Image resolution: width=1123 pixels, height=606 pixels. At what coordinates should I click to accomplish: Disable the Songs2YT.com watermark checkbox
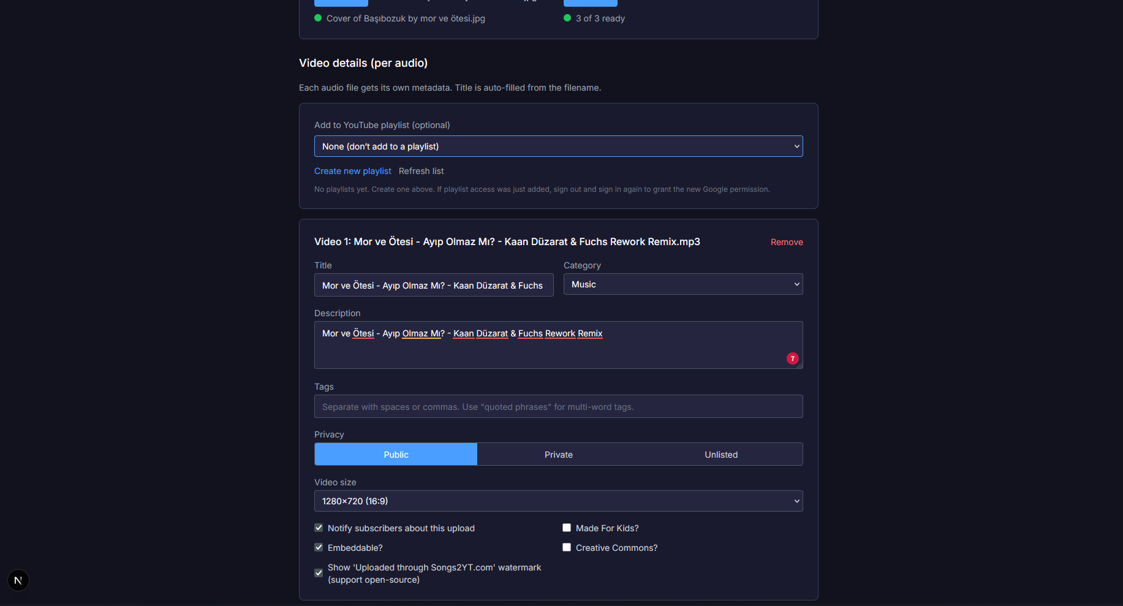(x=319, y=573)
